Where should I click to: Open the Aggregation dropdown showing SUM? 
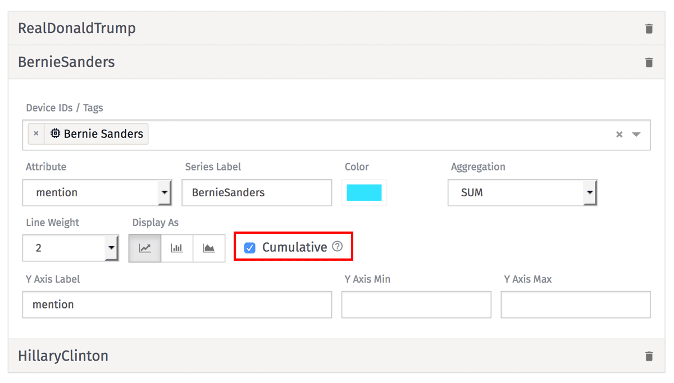point(522,192)
